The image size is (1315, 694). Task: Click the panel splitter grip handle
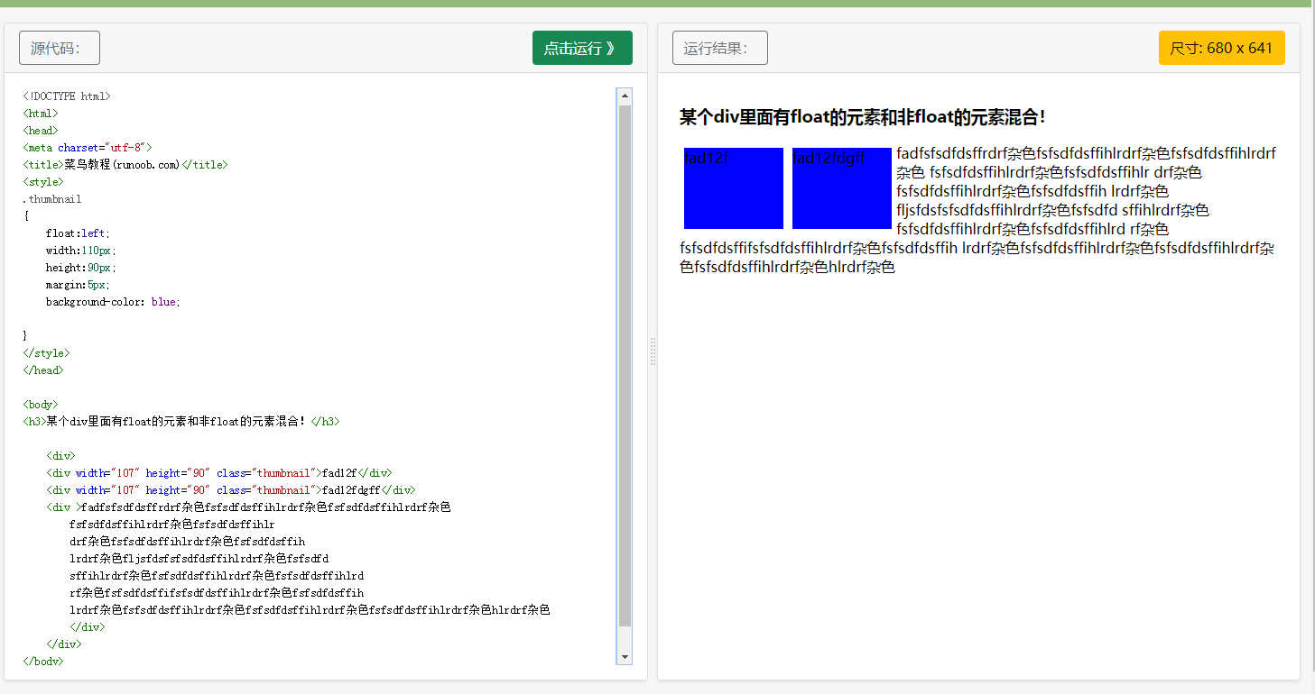pyautogui.click(x=653, y=352)
